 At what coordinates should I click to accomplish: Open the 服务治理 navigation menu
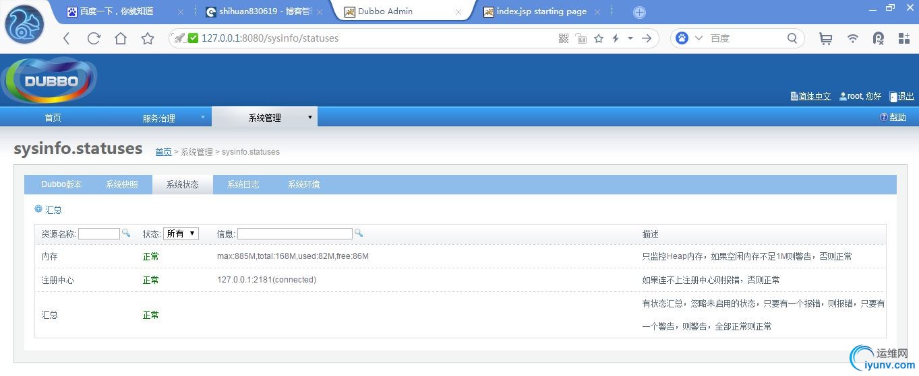[158, 118]
